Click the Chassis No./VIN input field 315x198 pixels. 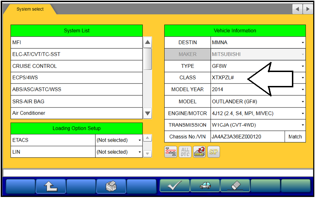coord(247,137)
